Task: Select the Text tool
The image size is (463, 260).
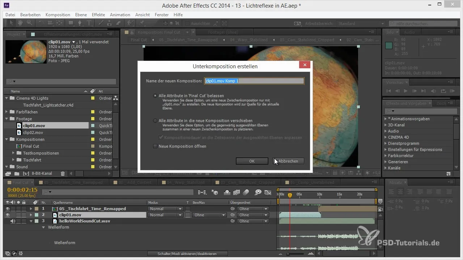Action: click(89, 23)
